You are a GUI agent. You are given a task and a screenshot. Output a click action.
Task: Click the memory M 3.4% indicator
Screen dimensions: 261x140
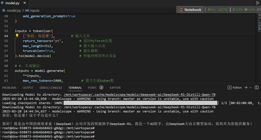tap(249, 10)
